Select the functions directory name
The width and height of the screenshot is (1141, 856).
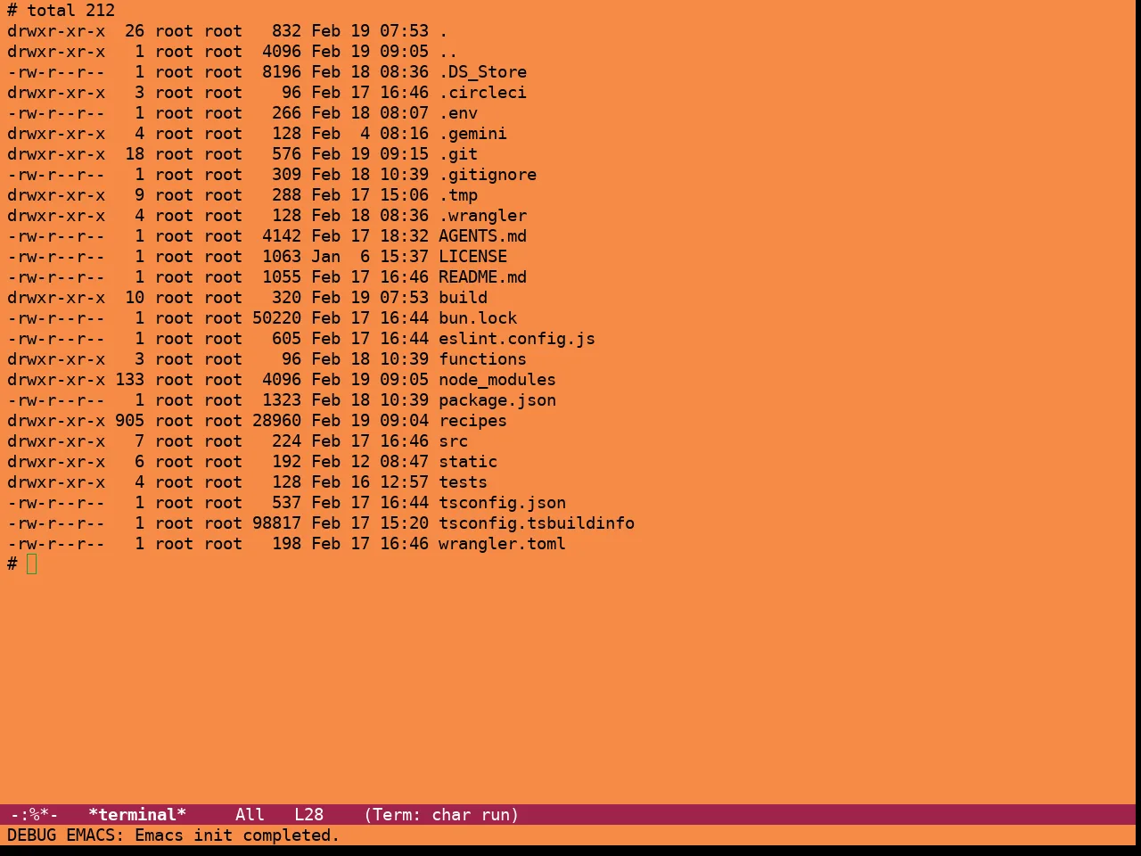482,359
